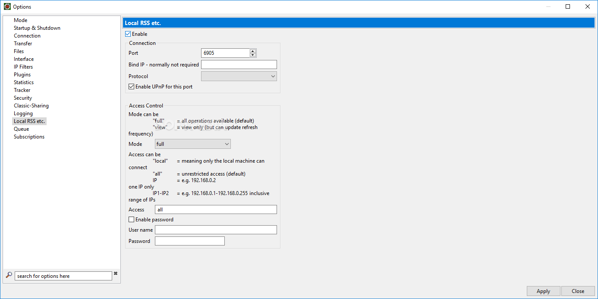Open Queue options
The image size is (598, 299).
pyautogui.click(x=22, y=129)
